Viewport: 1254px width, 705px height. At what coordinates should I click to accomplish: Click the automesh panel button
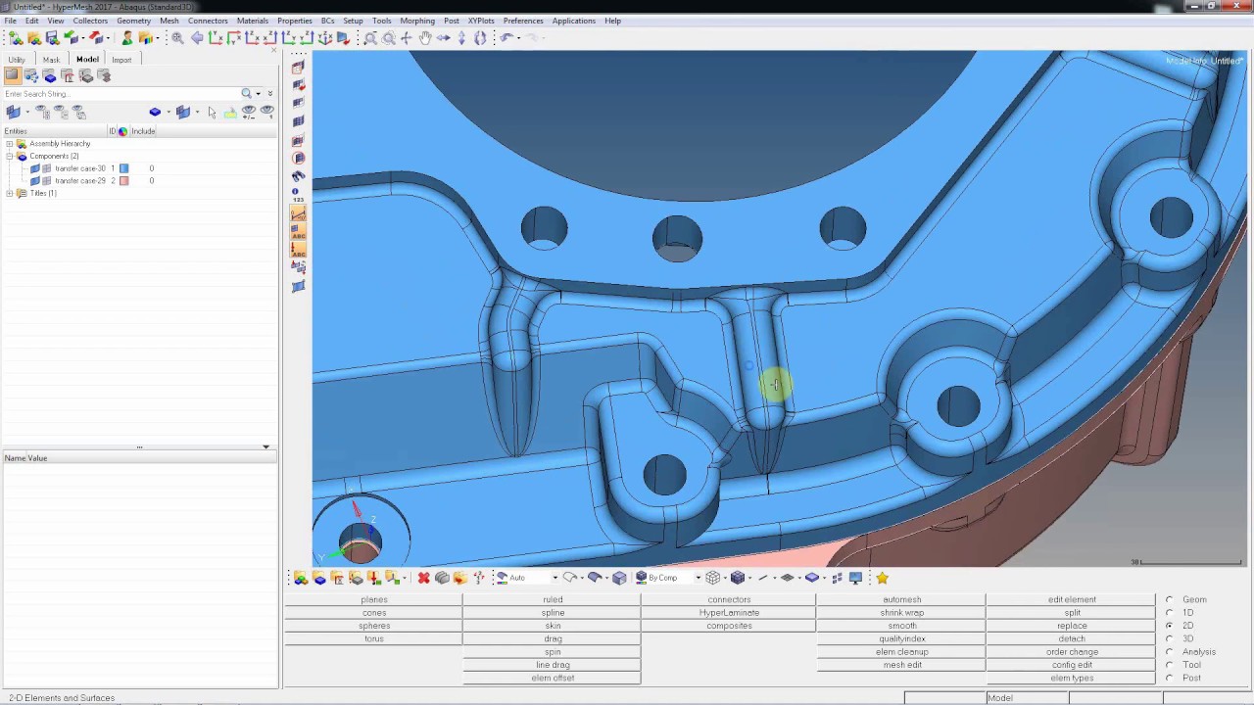[x=901, y=599]
